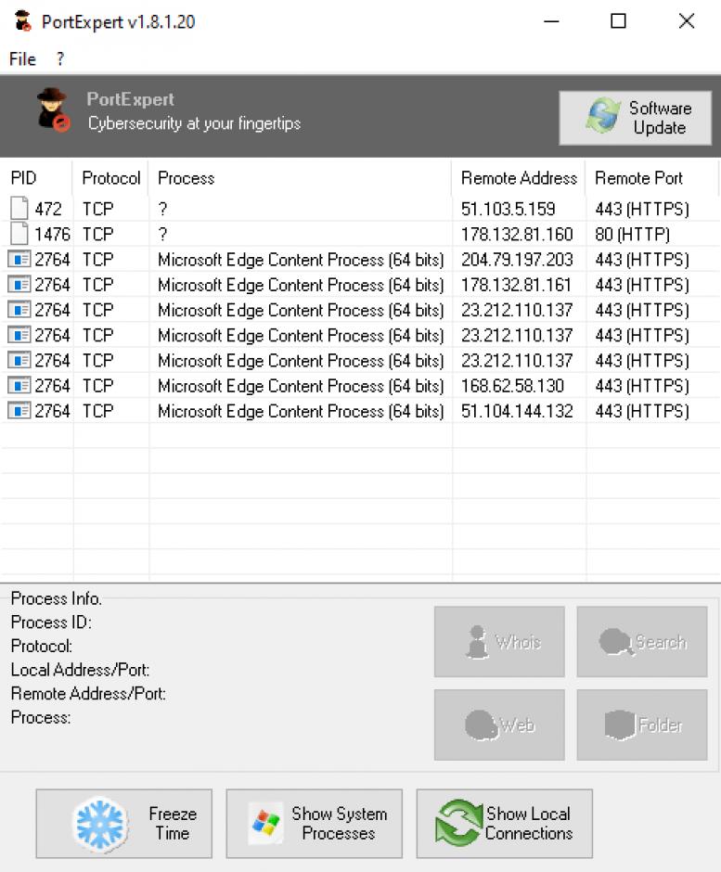The height and width of the screenshot is (872, 721).
Task: Toggle the Freeze Time button
Action: [x=124, y=824]
